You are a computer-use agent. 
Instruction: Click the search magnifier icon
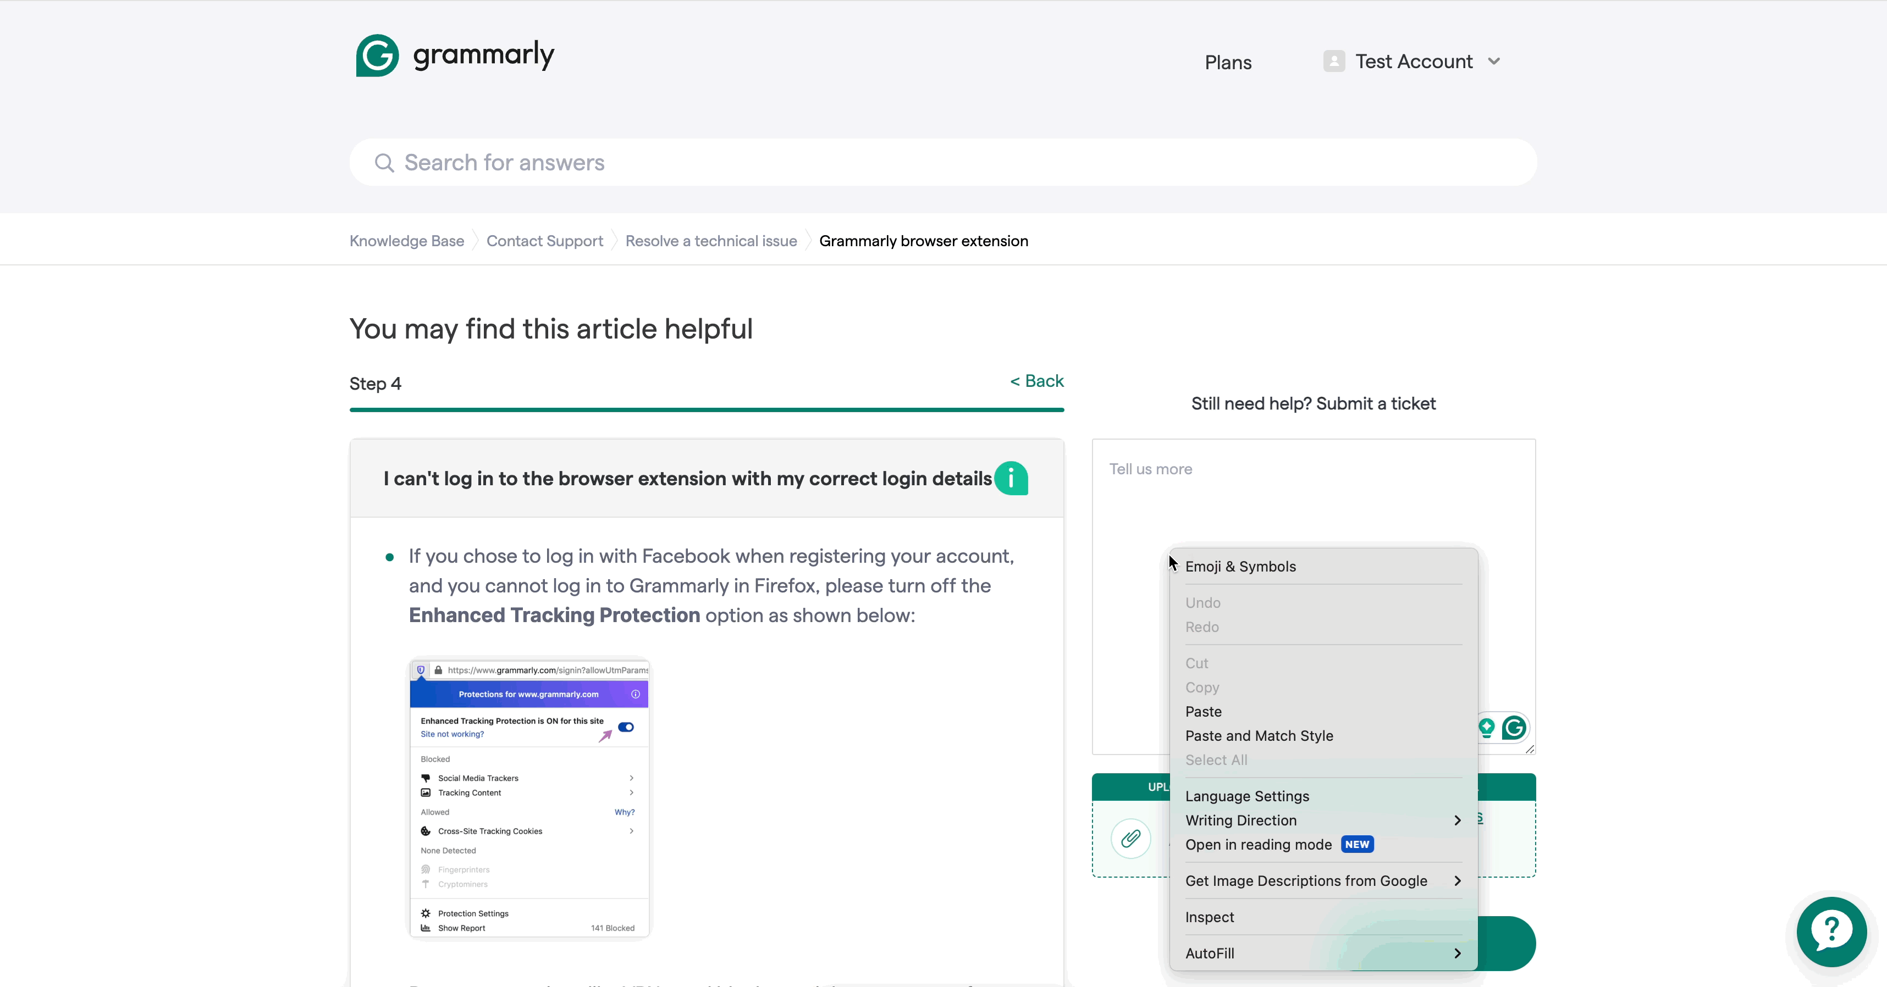tap(384, 163)
